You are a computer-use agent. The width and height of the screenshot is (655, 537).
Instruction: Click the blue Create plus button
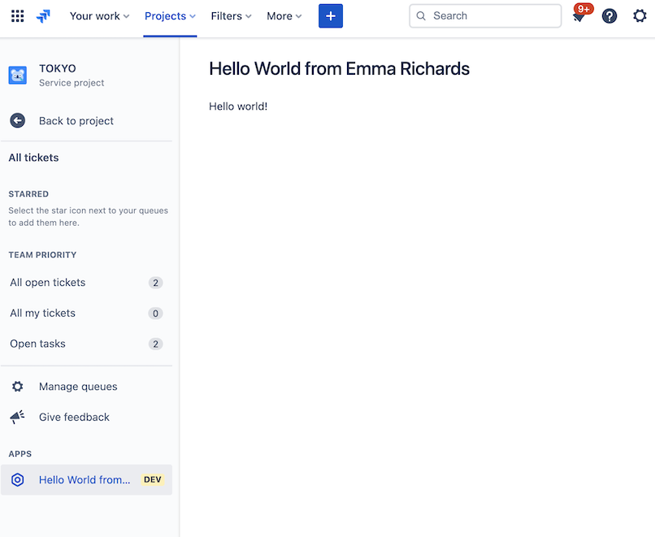coord(330,15)
